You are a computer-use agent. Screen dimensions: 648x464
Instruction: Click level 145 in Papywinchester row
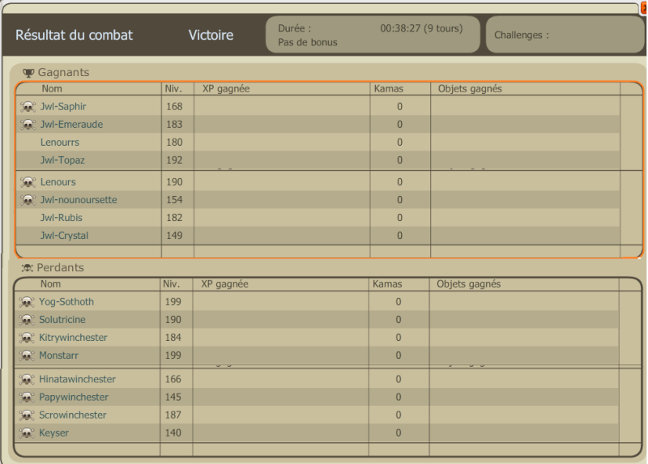click(x=173, y=397)
